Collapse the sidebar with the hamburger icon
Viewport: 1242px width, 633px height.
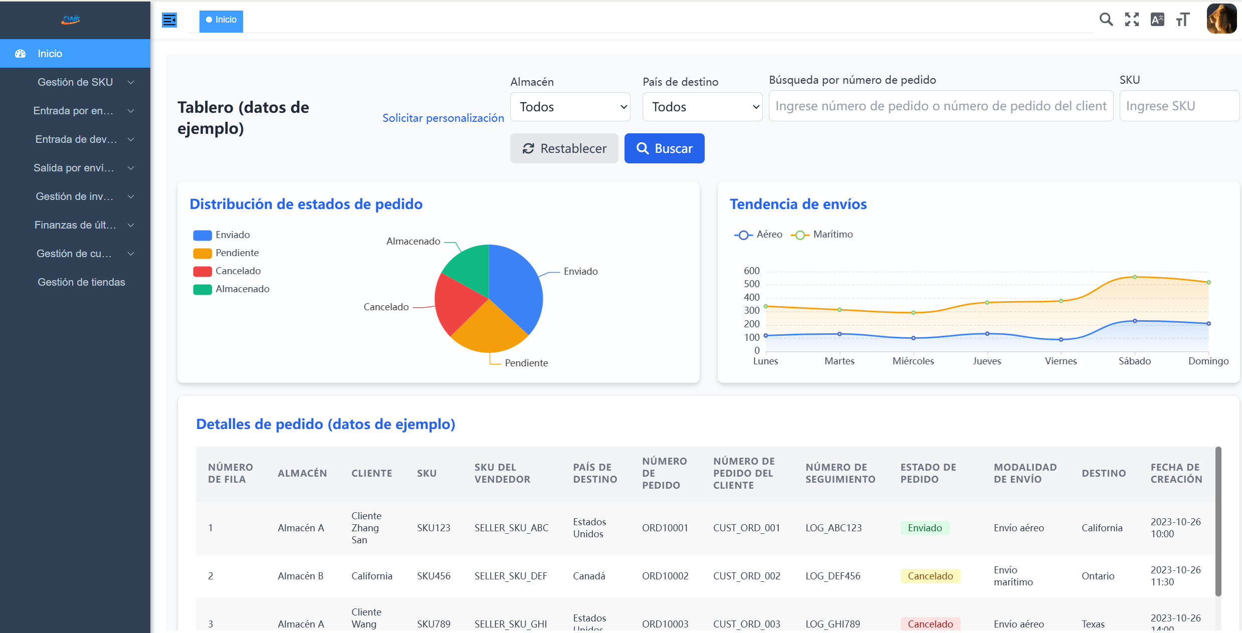169,20
